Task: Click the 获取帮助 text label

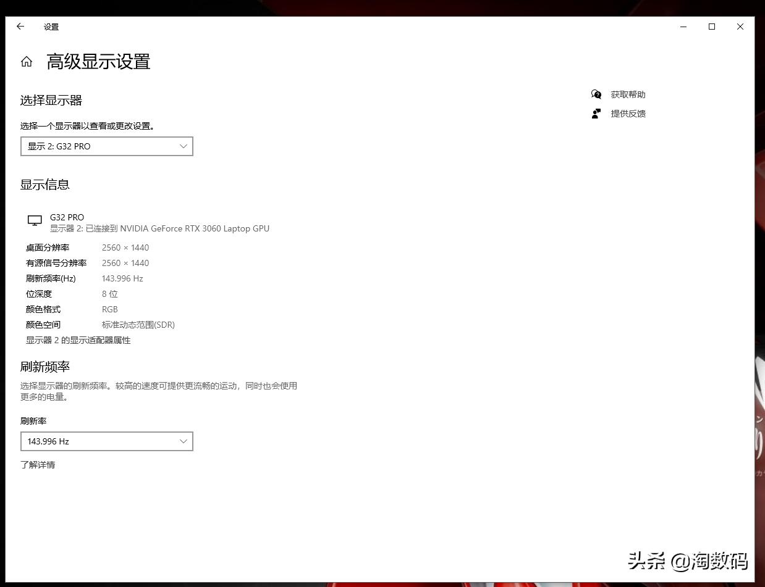Action: [628, 94]
